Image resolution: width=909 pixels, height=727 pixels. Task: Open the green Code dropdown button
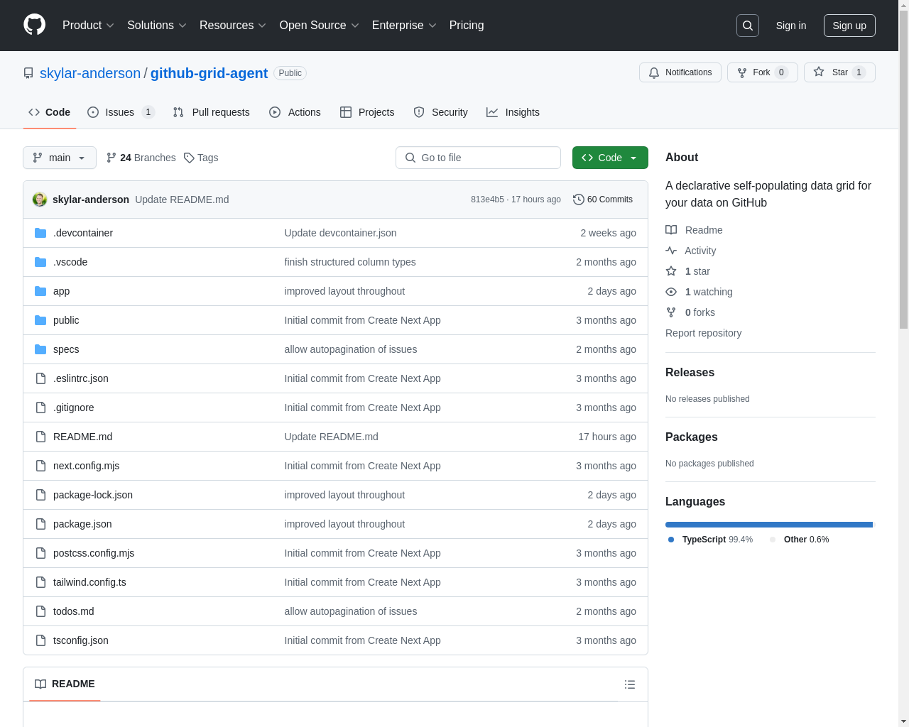coord(610,158)
